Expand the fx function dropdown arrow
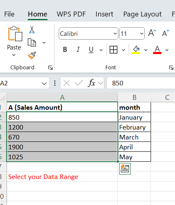 pos(101,83)
